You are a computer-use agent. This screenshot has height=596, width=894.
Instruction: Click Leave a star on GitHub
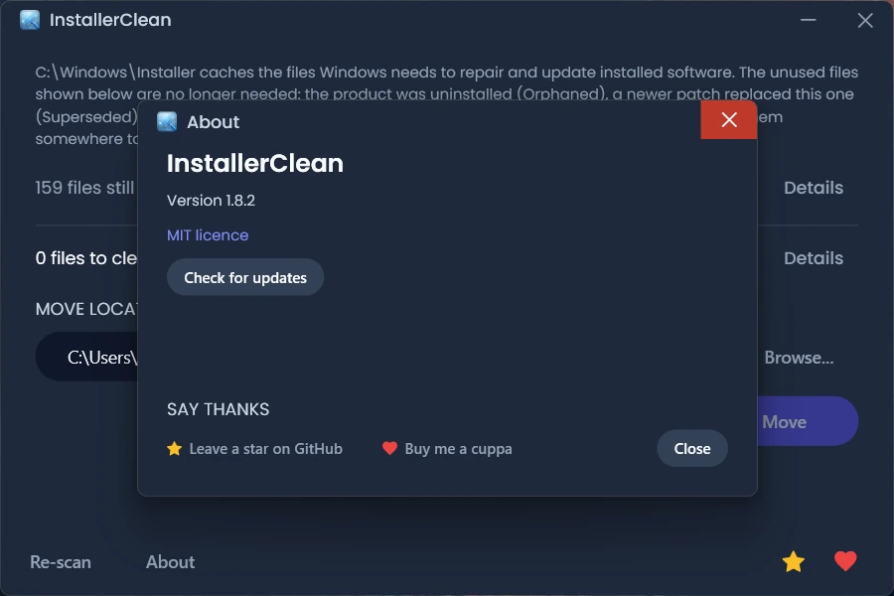click(255, 449)
